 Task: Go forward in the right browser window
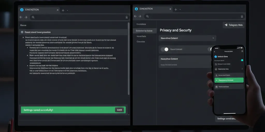[x=140, y=16]
